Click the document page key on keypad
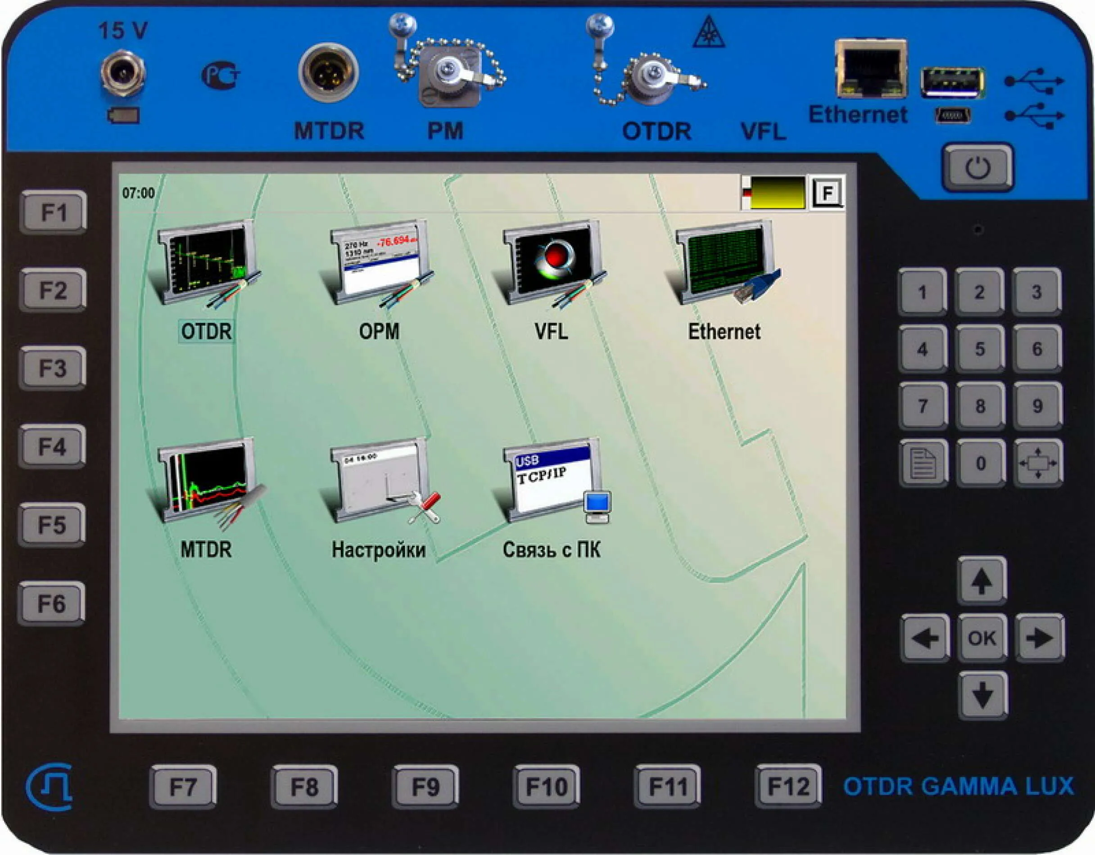1095x855 pixels. coord(923,463)
